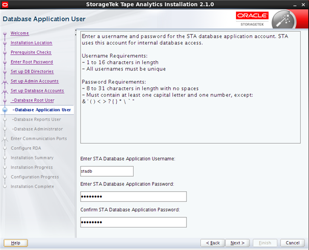The height and width of the screenshot is (250, 309).
Task: Click the installer window title text
Action: click(x=150, y=5)
